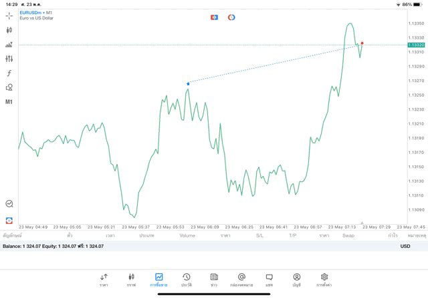This screenshot has height=298, width=428.
Task: Switch to the ราคา (Quotes) tab
Action: coord(104,279)
